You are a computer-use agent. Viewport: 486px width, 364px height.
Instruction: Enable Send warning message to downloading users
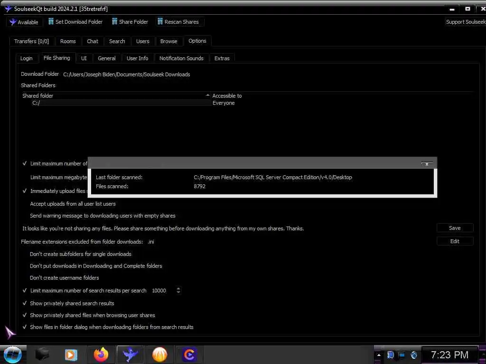103,216
